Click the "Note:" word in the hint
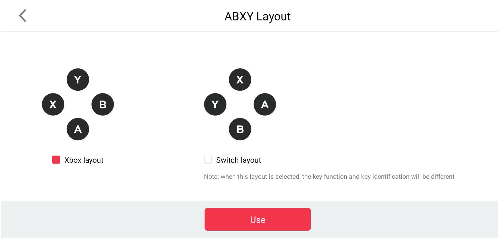 (x=211, y=177)
